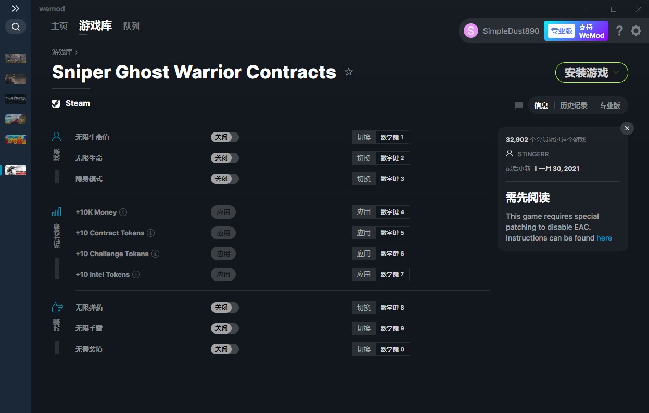This screenshot has width=649, height=413.
Task: Open the search magnifier icon
Action: pos(16,26)
